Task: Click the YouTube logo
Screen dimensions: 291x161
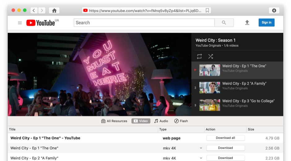Action: click(x=41, y=23)
